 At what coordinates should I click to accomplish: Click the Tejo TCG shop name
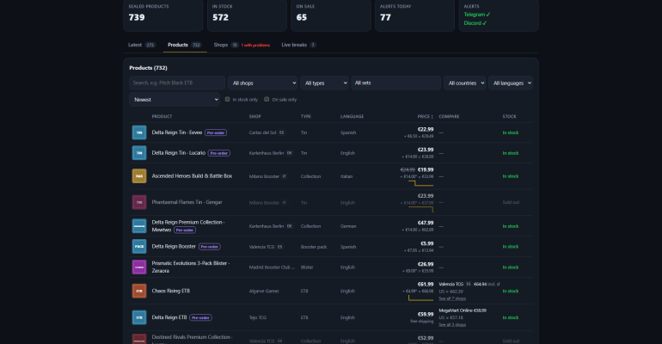pos(258,317)
